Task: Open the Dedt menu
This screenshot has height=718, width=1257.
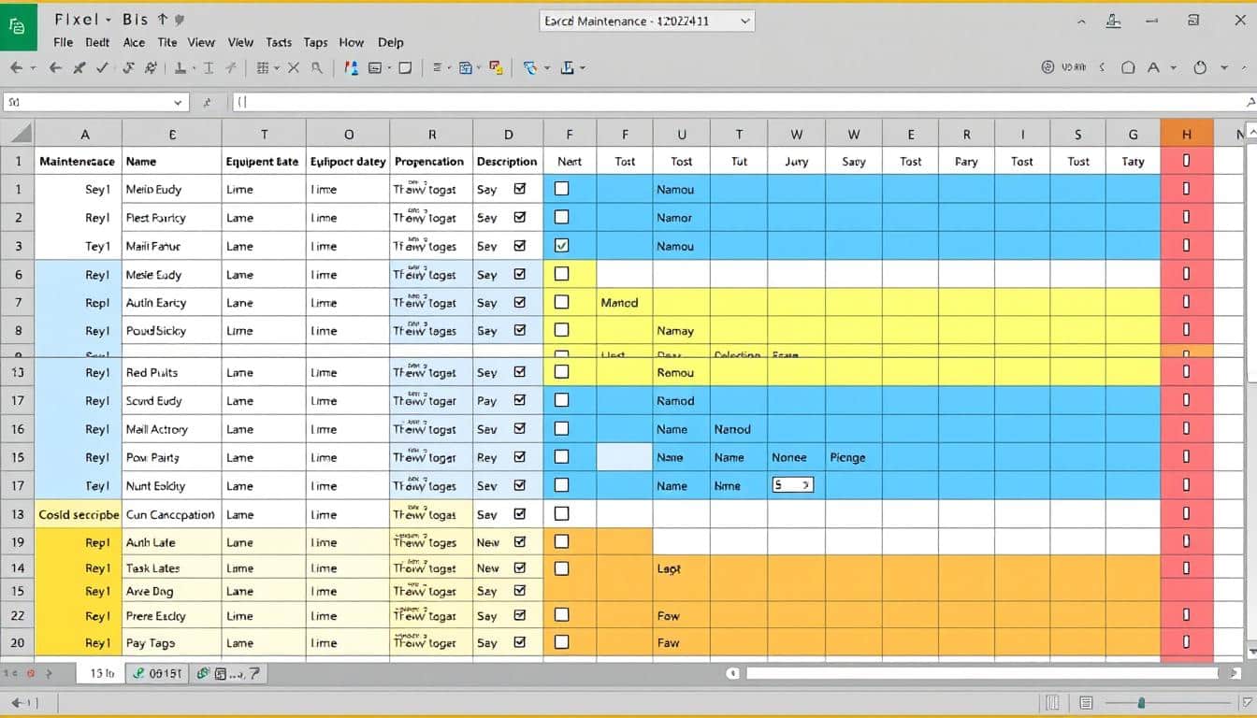Action: tap(98, 42)
